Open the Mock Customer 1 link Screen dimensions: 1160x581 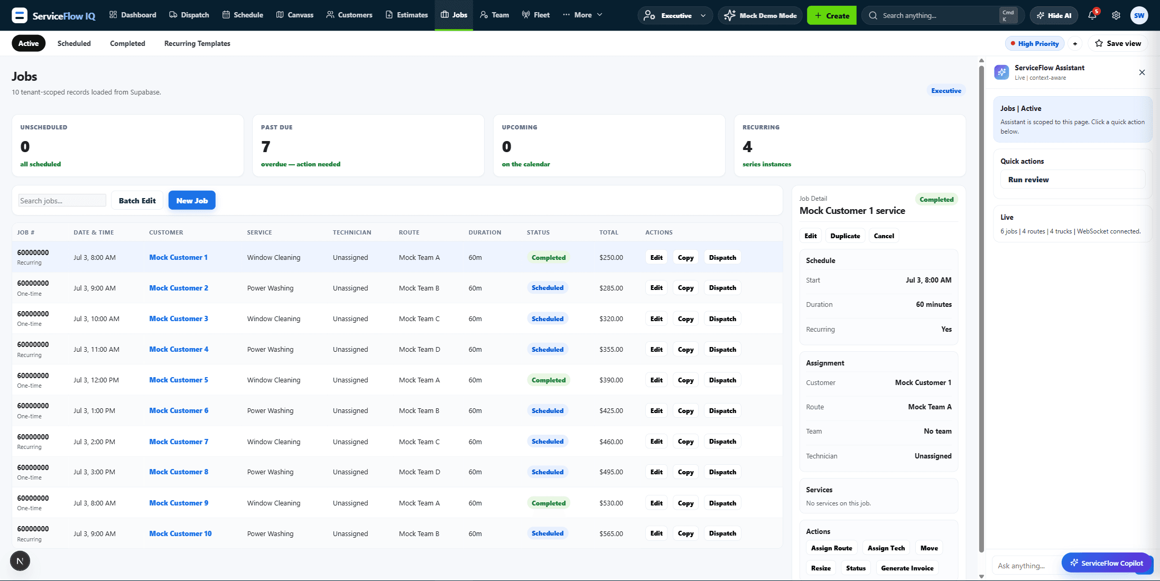tap(178, 257)
